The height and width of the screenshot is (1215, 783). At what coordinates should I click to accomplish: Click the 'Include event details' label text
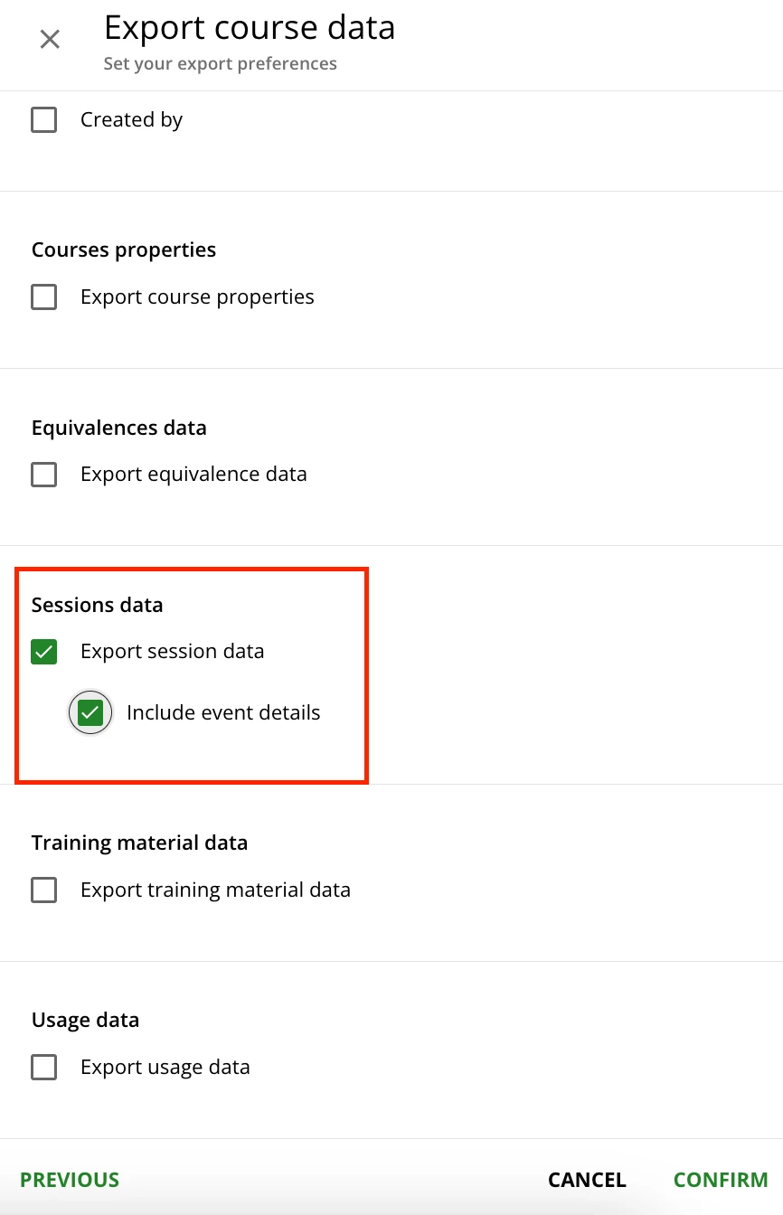(223, 713)
